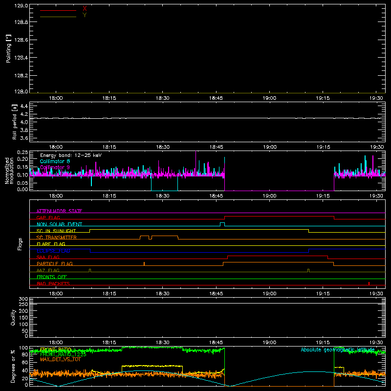Click the 'Pointing' axis title
This screenshot has height=391, width=391.
[x=8, y=49]
